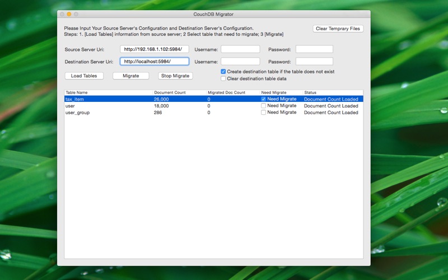Uncheck Need Migrate for tax_item
Image resolution: width=448 pixels, height=280 pixels.
[x=263, y=99]
